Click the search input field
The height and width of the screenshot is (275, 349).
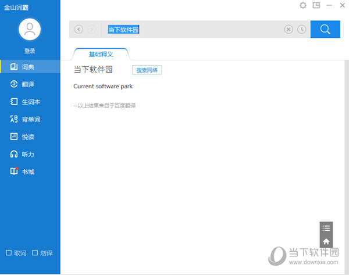click(191, 29)
